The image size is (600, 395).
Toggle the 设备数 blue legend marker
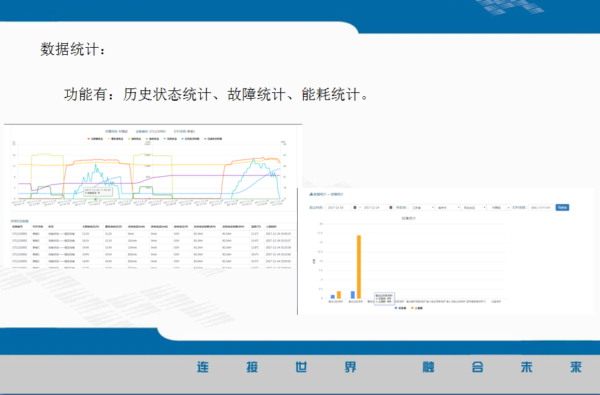coord(397,308)
